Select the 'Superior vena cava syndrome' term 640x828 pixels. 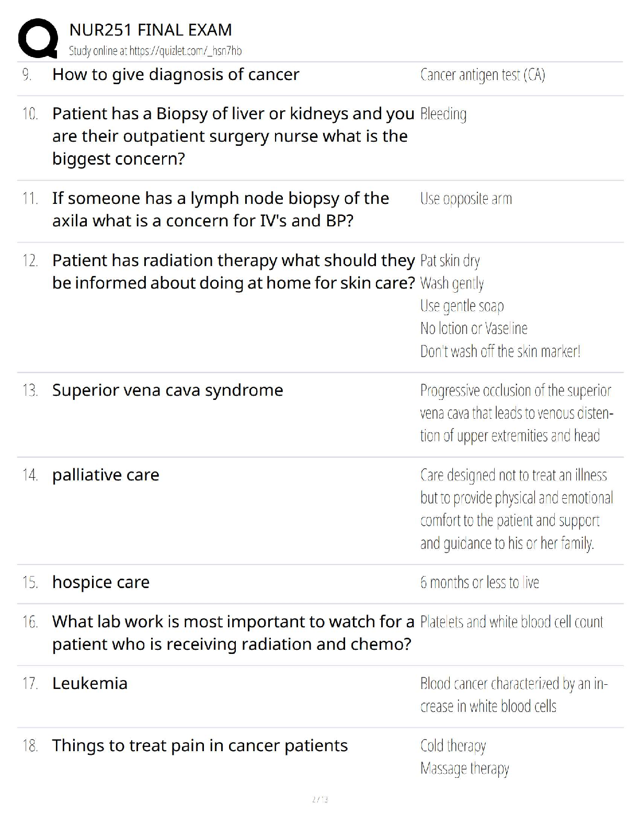(x=167, y=390)
